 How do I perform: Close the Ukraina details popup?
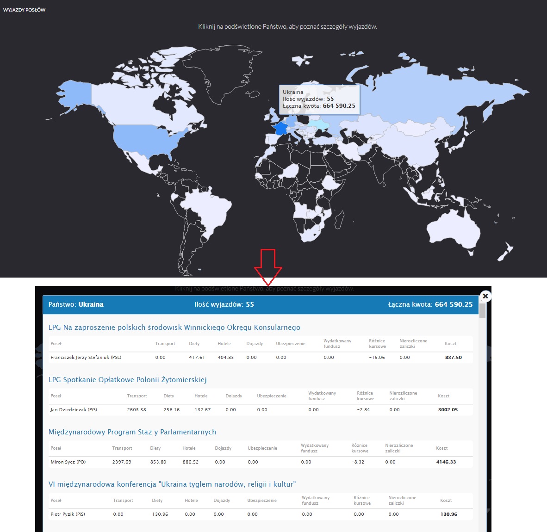(x=485, y=296)
